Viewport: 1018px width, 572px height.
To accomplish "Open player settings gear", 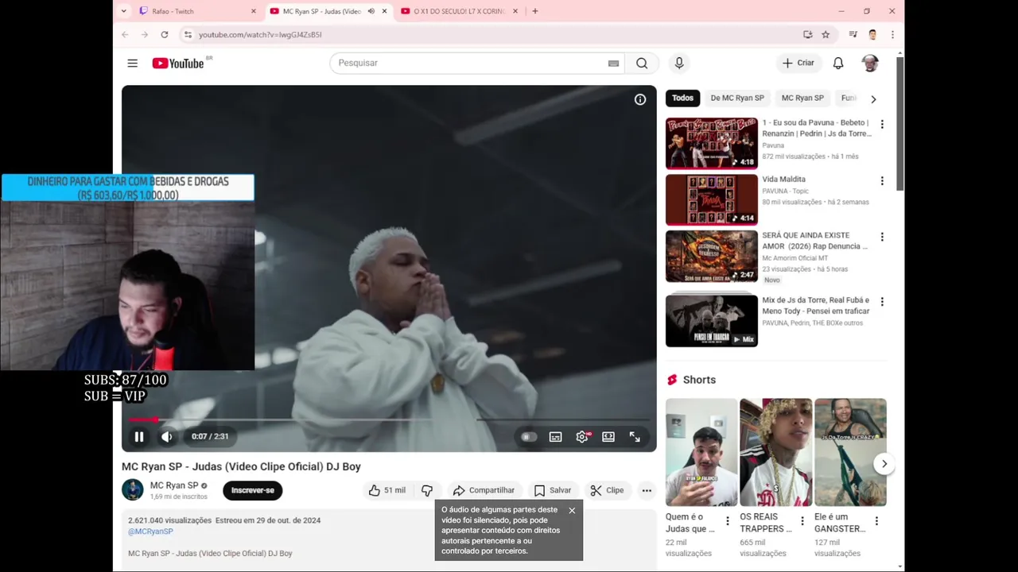I will (x=582, y=436).
